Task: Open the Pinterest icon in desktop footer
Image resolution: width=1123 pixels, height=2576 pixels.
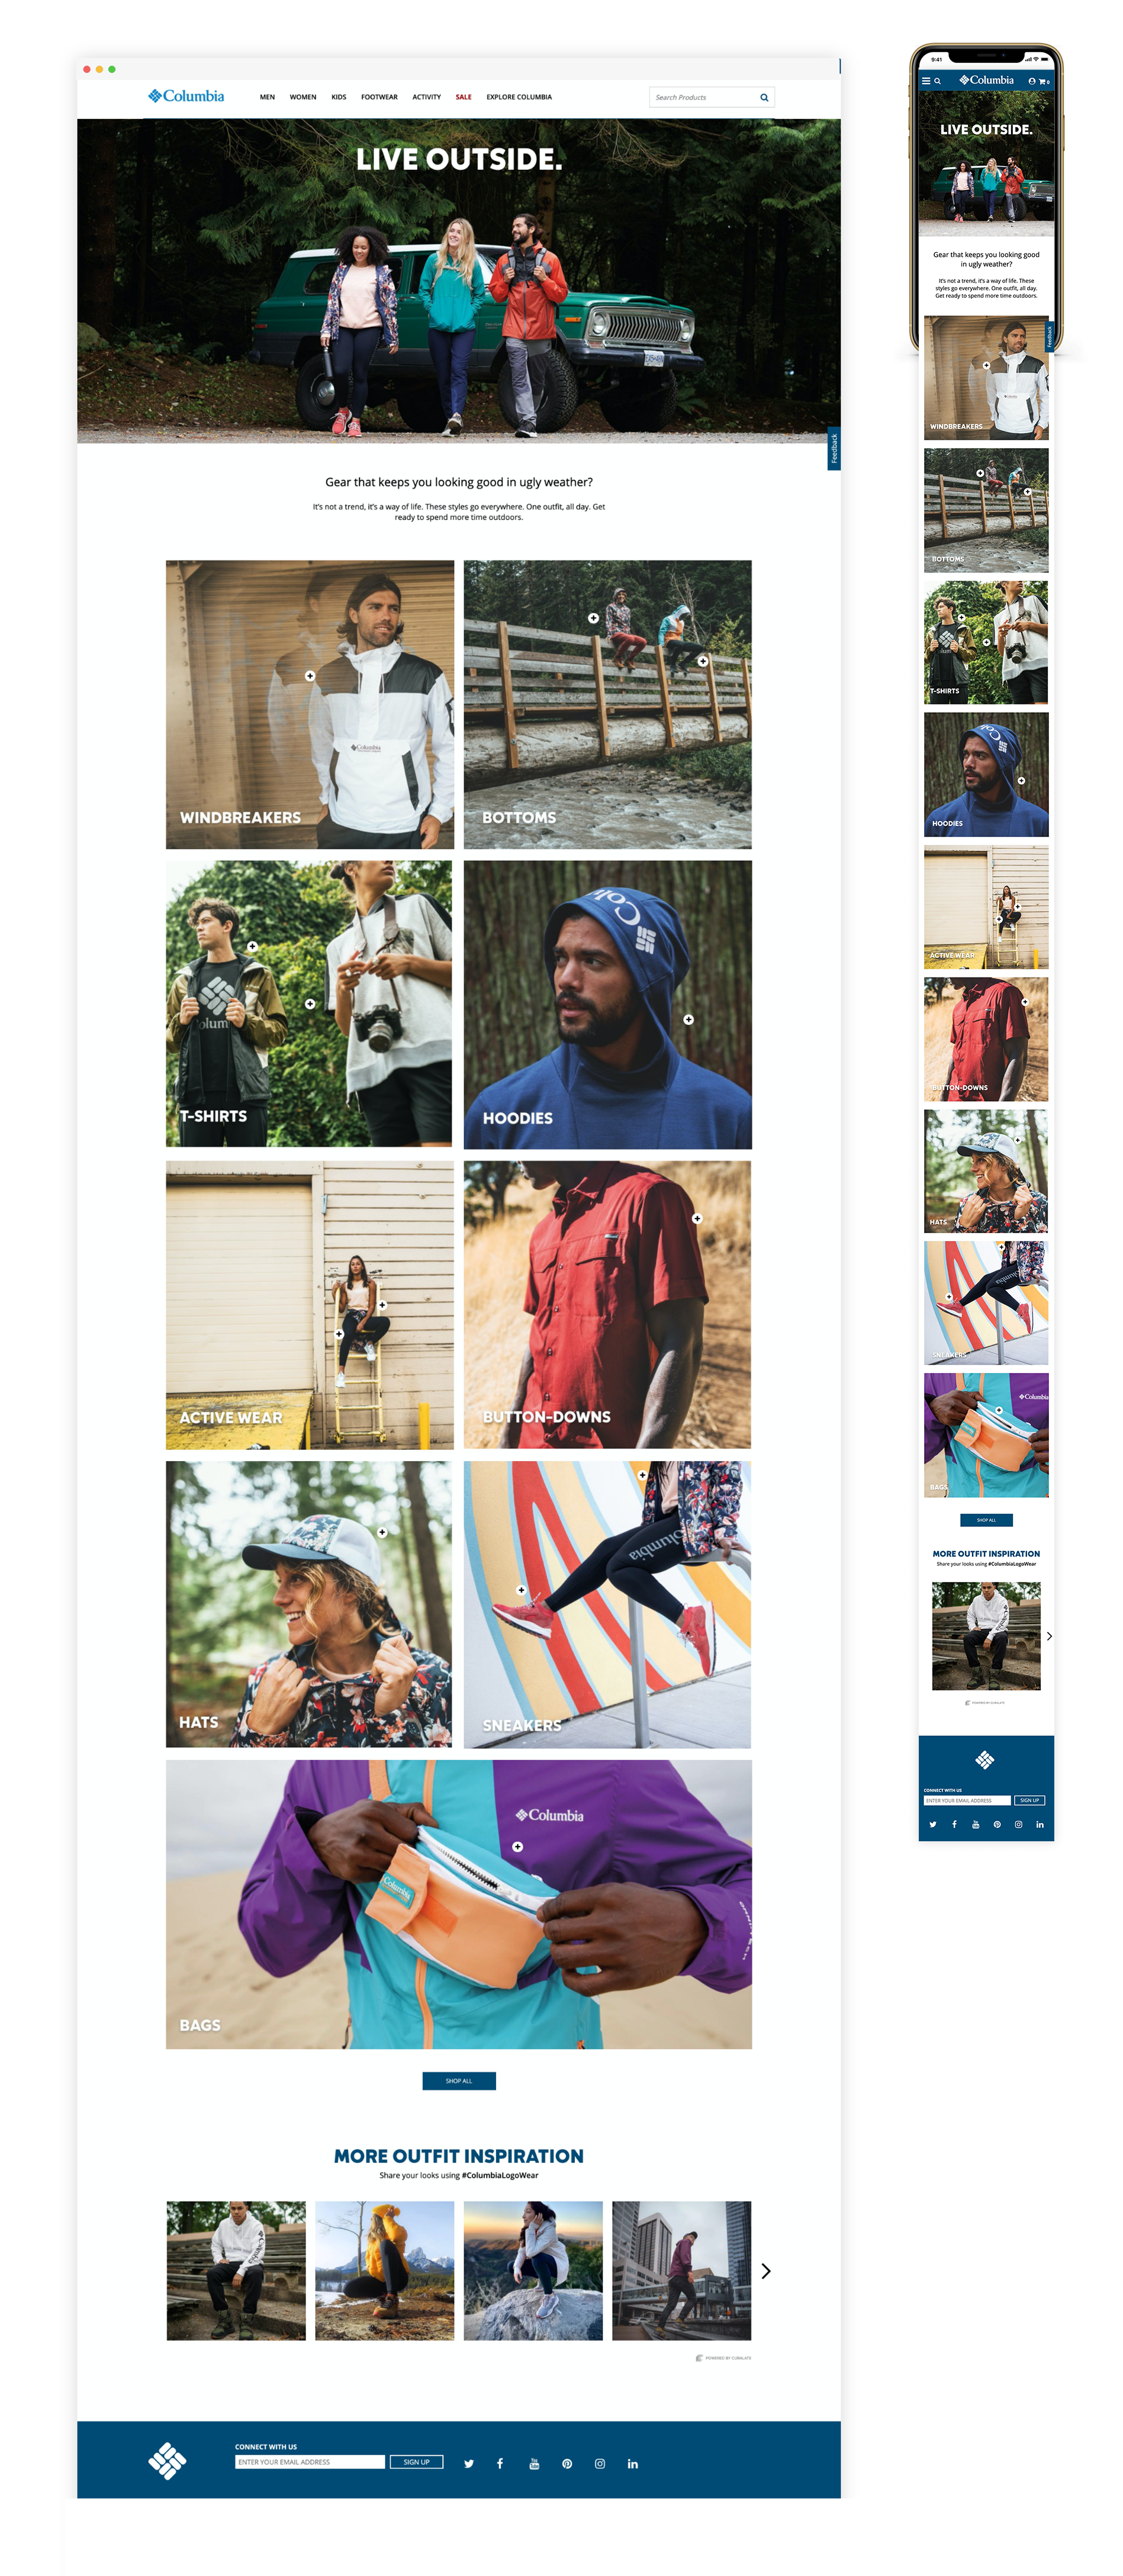Action: tap(567, 2463)
